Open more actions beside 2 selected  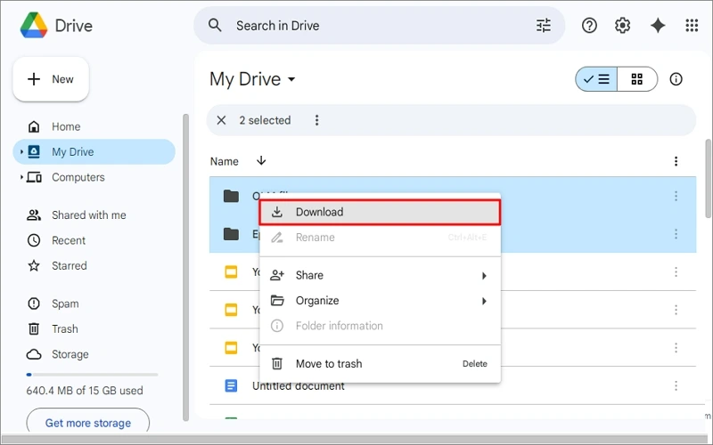point(317,120)
